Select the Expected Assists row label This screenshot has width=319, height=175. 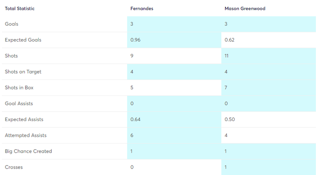[24, 119]
